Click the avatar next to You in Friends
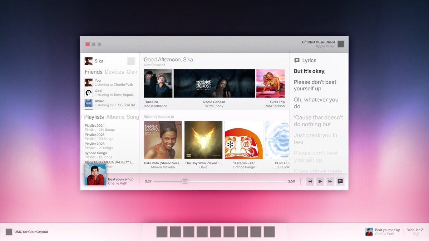429x241 pixels. [x=89, y=83]
